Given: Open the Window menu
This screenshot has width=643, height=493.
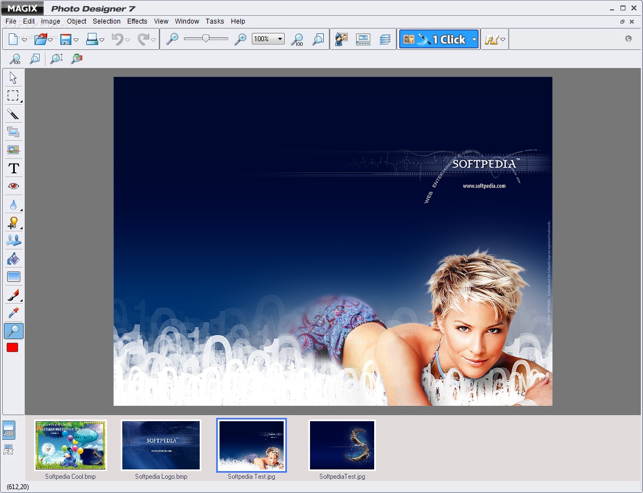Looking at the screenshot, I should click(x=187, y=21).
